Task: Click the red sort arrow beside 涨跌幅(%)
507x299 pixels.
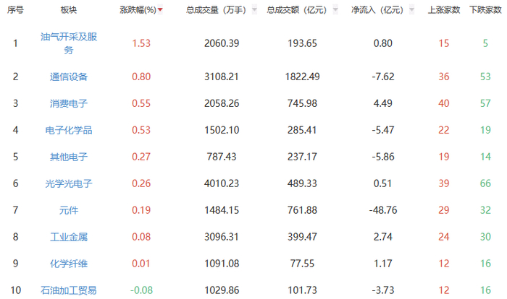Action: point(160,11)
